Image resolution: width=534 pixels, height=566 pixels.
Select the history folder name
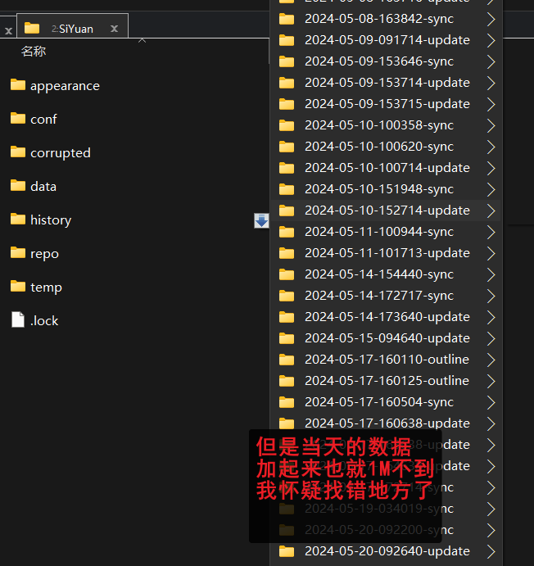pyautogui.click(x=51, y=220)
